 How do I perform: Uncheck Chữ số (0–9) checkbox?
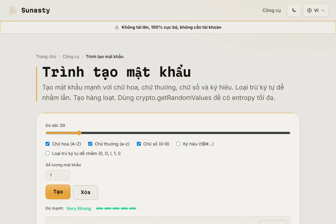coord(139,144)
